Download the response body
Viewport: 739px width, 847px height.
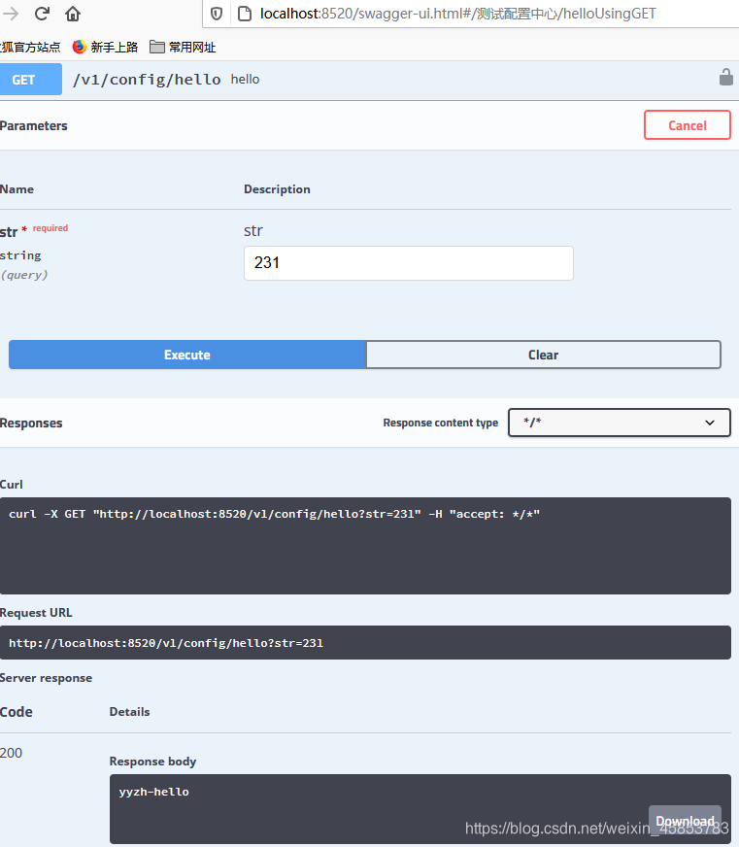point(685,821)
